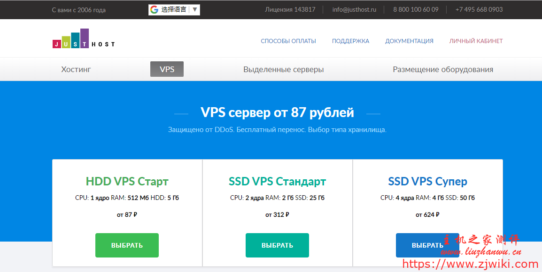Click the info@justhost.ru email address
The width and height of the screenshot is (542, 272).
(x=354, y=9)
